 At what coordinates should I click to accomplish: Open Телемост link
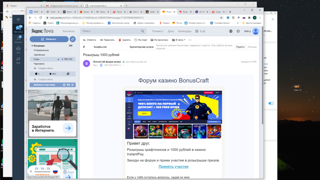(158, 31)
